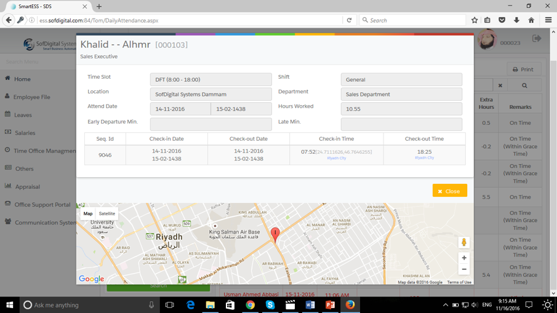Open Salaries menu item
557x313 pixels.
click(25, 133)
